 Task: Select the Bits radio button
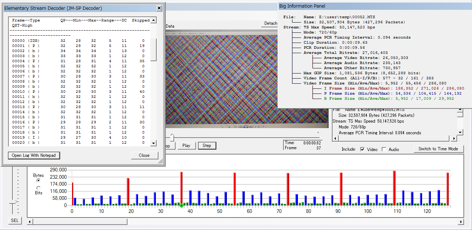[39, 188]
